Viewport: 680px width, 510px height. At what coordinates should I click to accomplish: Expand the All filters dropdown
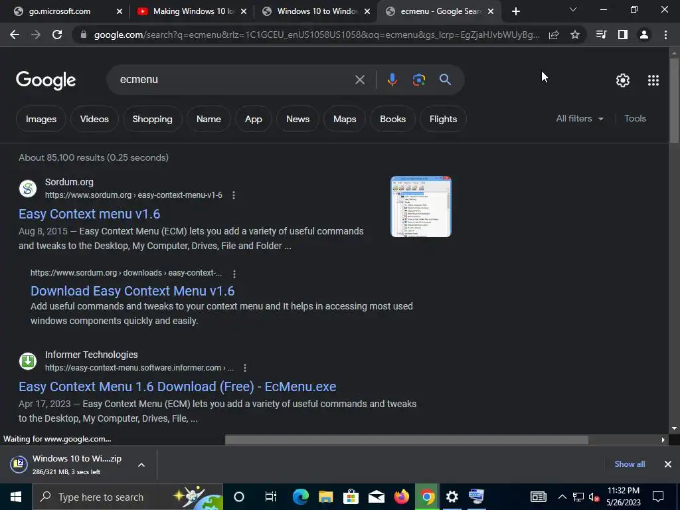point(580,118)
